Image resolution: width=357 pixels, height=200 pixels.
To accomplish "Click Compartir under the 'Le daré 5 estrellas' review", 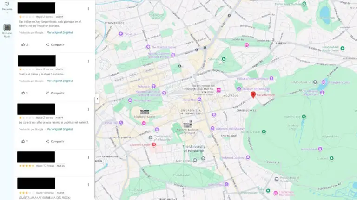I will pyautogui.click(x=55, y=141).
